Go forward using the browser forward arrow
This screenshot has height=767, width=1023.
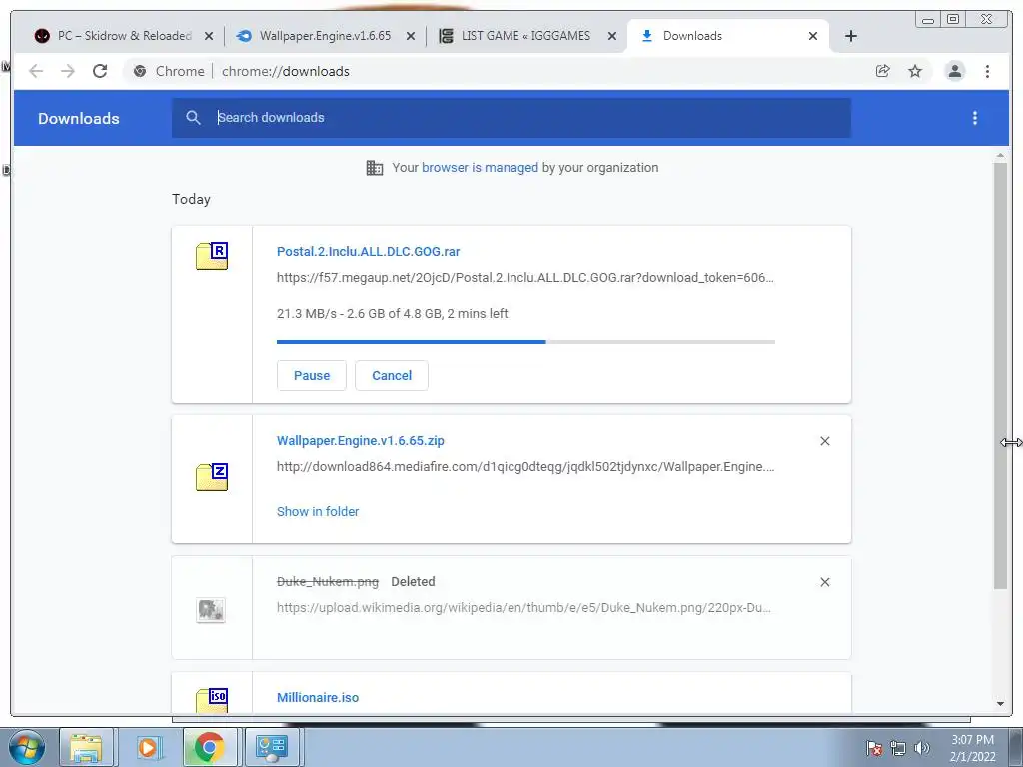click(x=68, y=71)
